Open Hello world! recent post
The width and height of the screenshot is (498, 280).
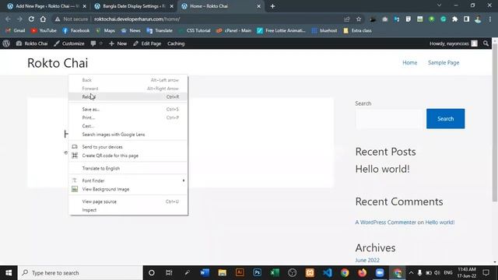[382, 169]
